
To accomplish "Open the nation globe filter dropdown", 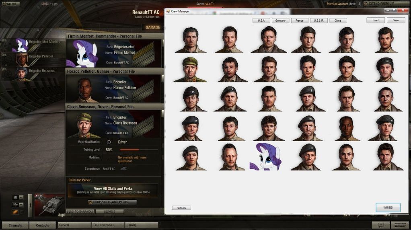I will (18, 197).
